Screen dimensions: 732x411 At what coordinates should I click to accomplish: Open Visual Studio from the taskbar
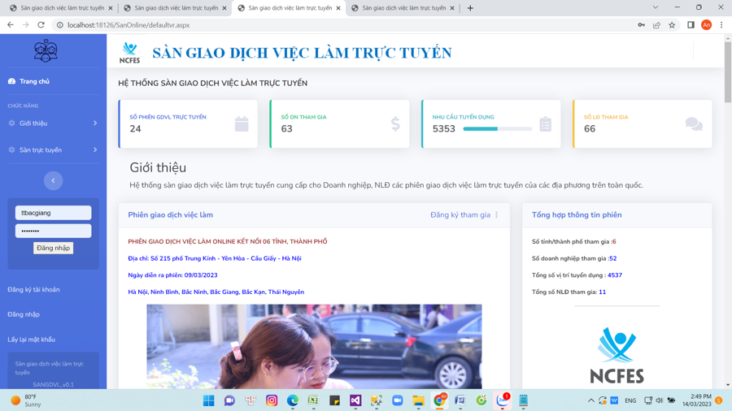355,400
